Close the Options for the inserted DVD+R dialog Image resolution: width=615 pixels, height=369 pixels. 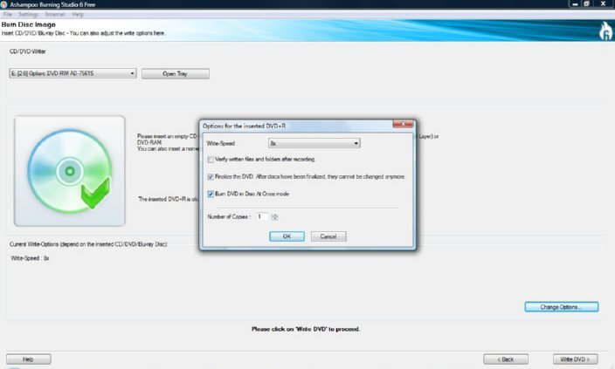[x=403, y=124]
